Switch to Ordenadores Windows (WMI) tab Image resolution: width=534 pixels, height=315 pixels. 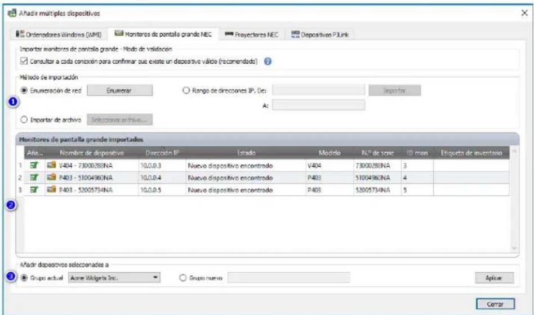(59, 34)
